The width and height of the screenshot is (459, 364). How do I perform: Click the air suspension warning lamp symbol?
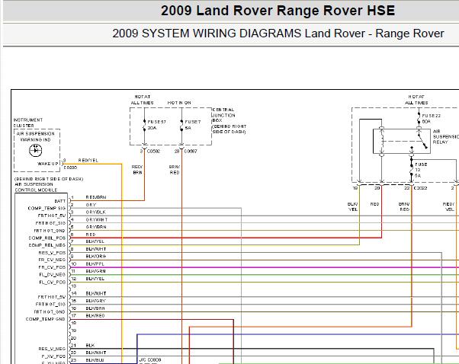tap(35, 150)
